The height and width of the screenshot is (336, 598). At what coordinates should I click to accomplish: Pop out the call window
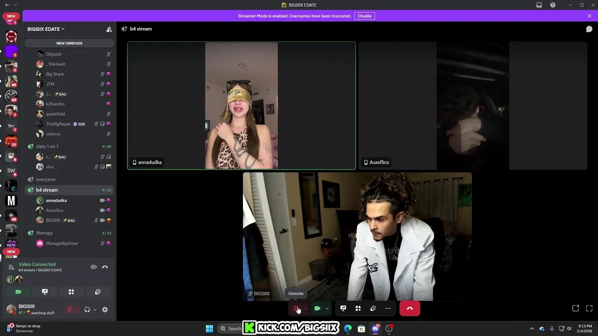576,308
